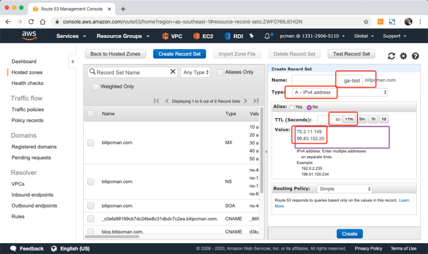Click the Create button
This screenshot has width=428, height=254.
[x=349, y=234]
